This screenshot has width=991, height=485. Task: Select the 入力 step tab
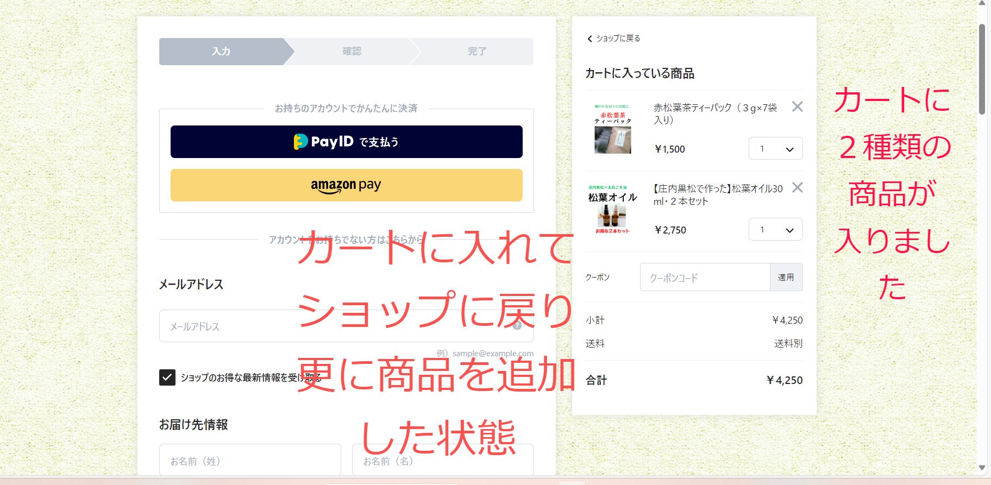(221, 52)
